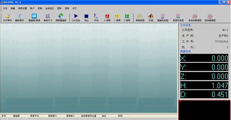Click the 厚度极小 column header
Screen dimensions: 231x120
[71, 116]
